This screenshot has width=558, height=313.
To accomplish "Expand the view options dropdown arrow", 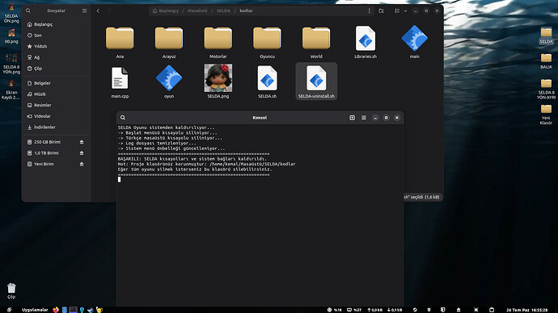I will pos(405,10).
